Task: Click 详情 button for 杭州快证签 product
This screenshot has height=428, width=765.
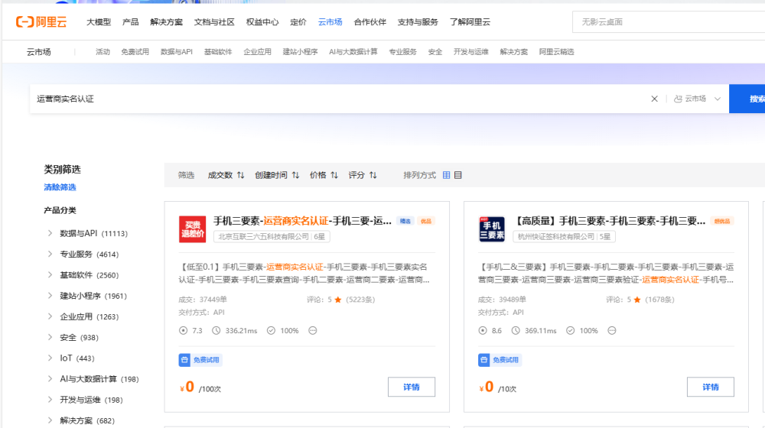Action: [711, 387]
